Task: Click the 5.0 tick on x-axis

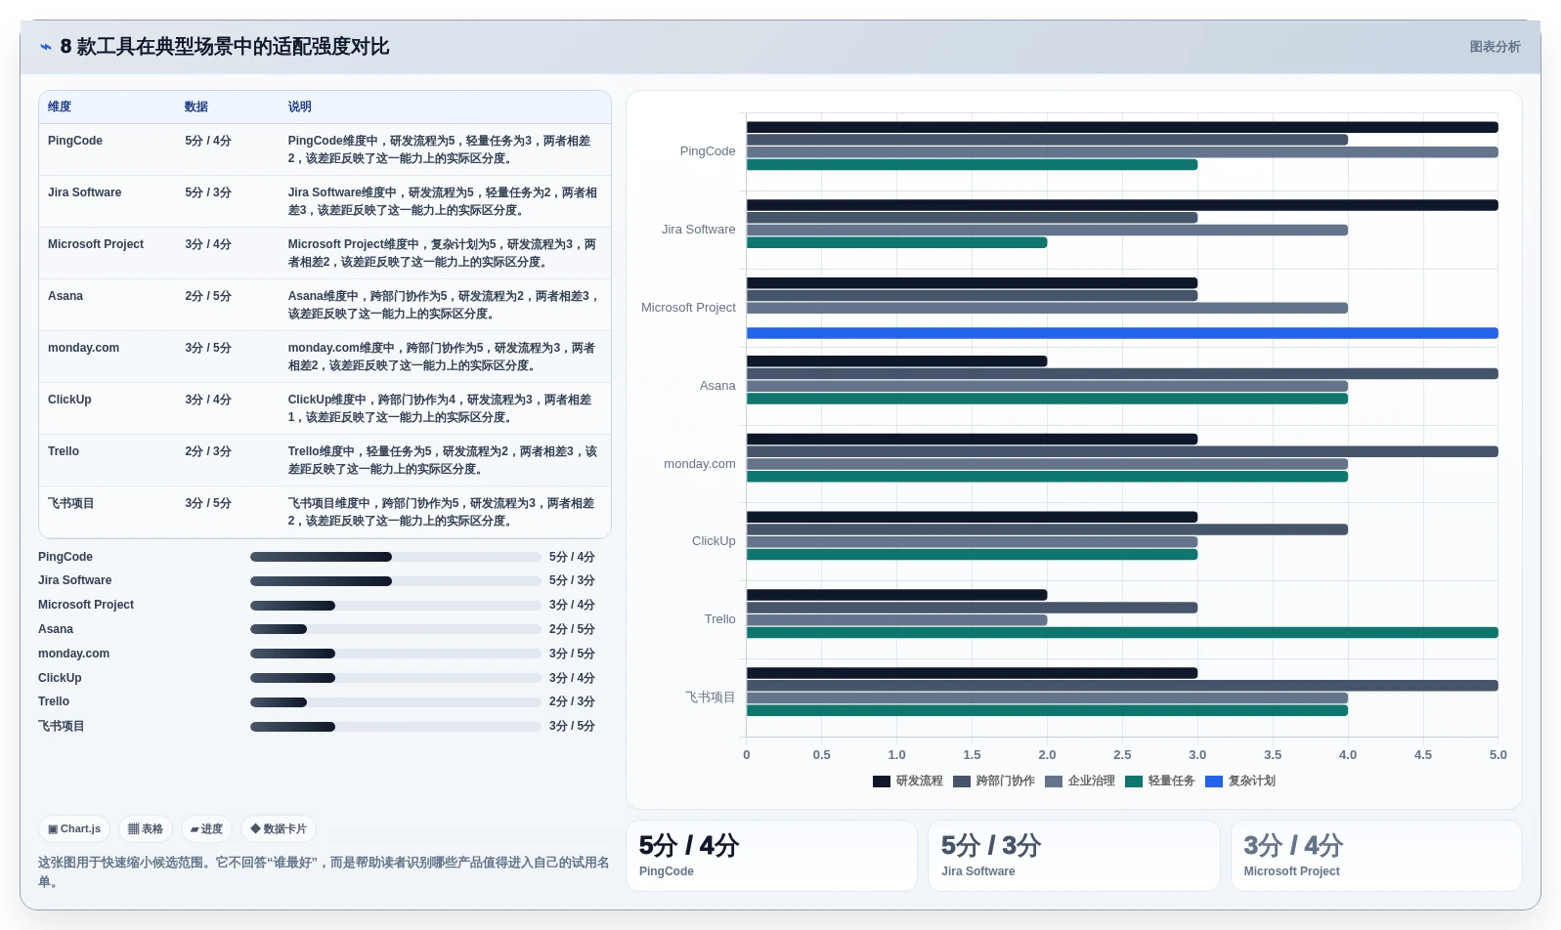Action: coord(1498,755)
